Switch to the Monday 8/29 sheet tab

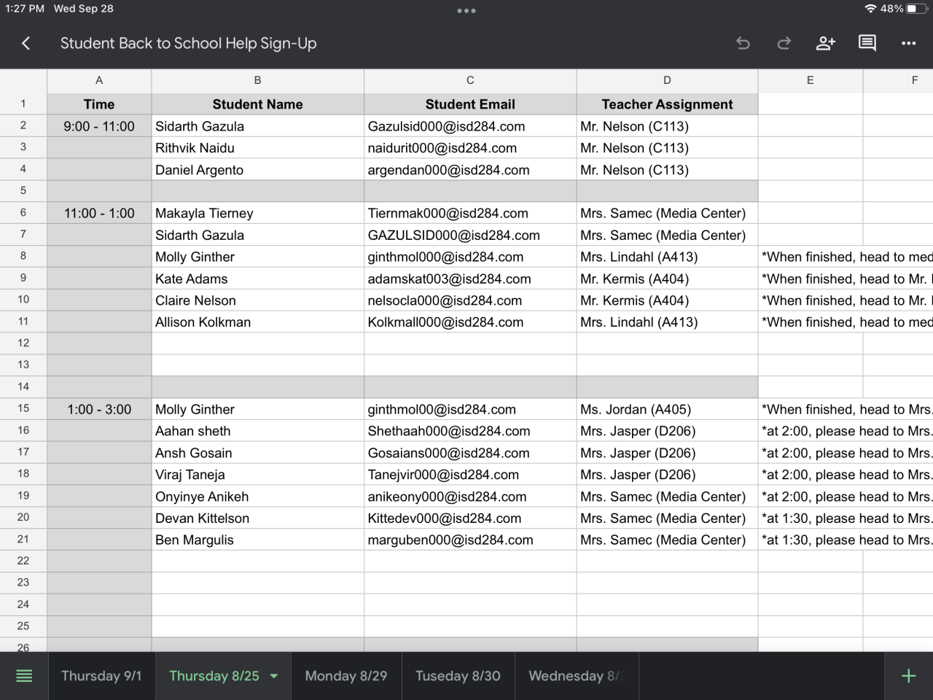tap(346, 676)
